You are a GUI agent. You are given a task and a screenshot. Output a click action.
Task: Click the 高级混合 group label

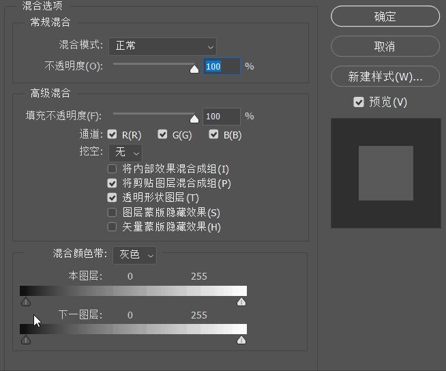tap(50, 93)
